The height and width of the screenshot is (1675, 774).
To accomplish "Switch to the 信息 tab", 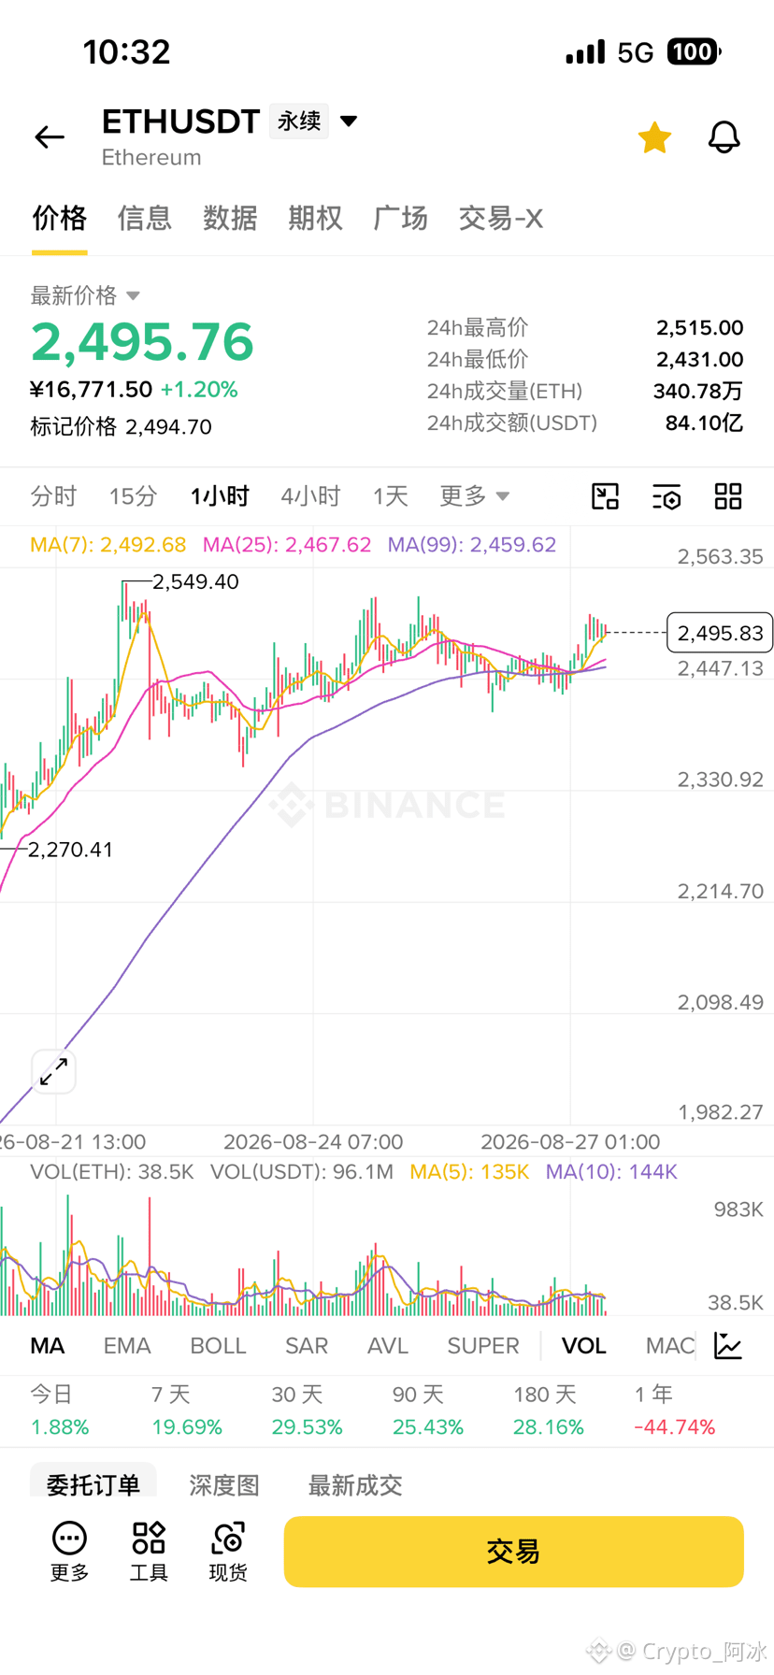I will click(145, 218).
